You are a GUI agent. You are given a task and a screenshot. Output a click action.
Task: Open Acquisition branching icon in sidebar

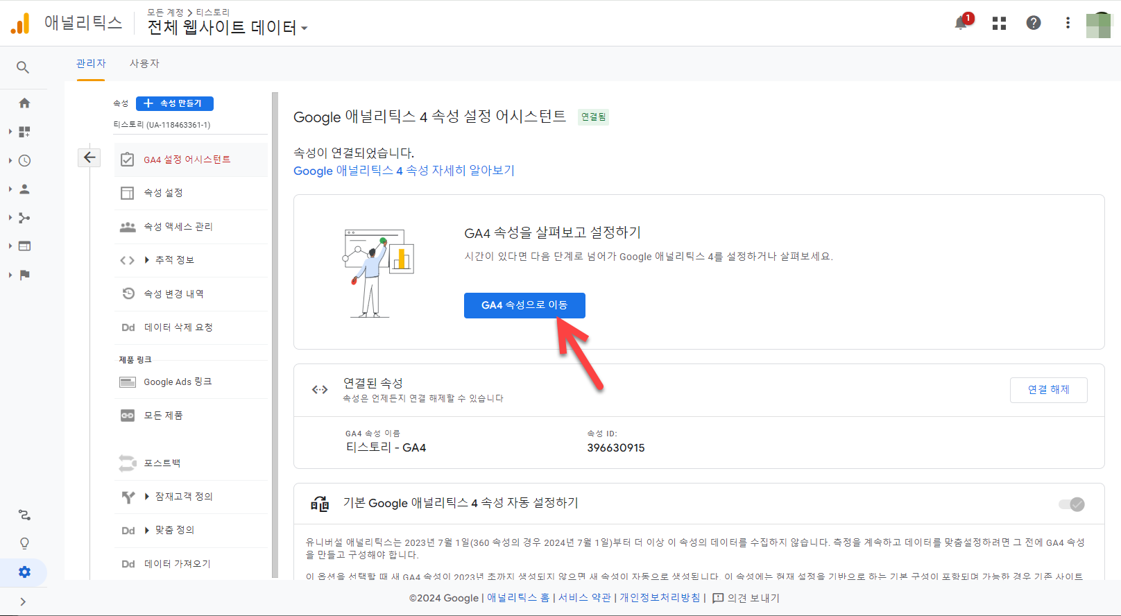(x=24, y=218)
